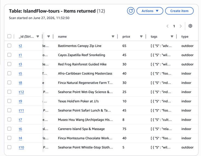Check the row for item t11

click(9, 110)
